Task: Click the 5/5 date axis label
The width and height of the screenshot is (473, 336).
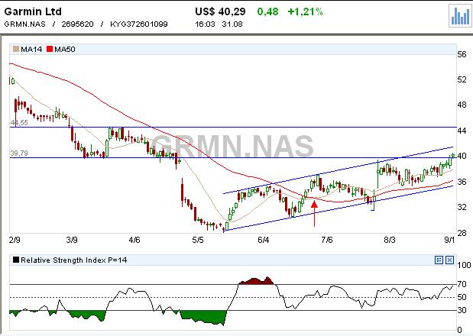Action: 198,240
